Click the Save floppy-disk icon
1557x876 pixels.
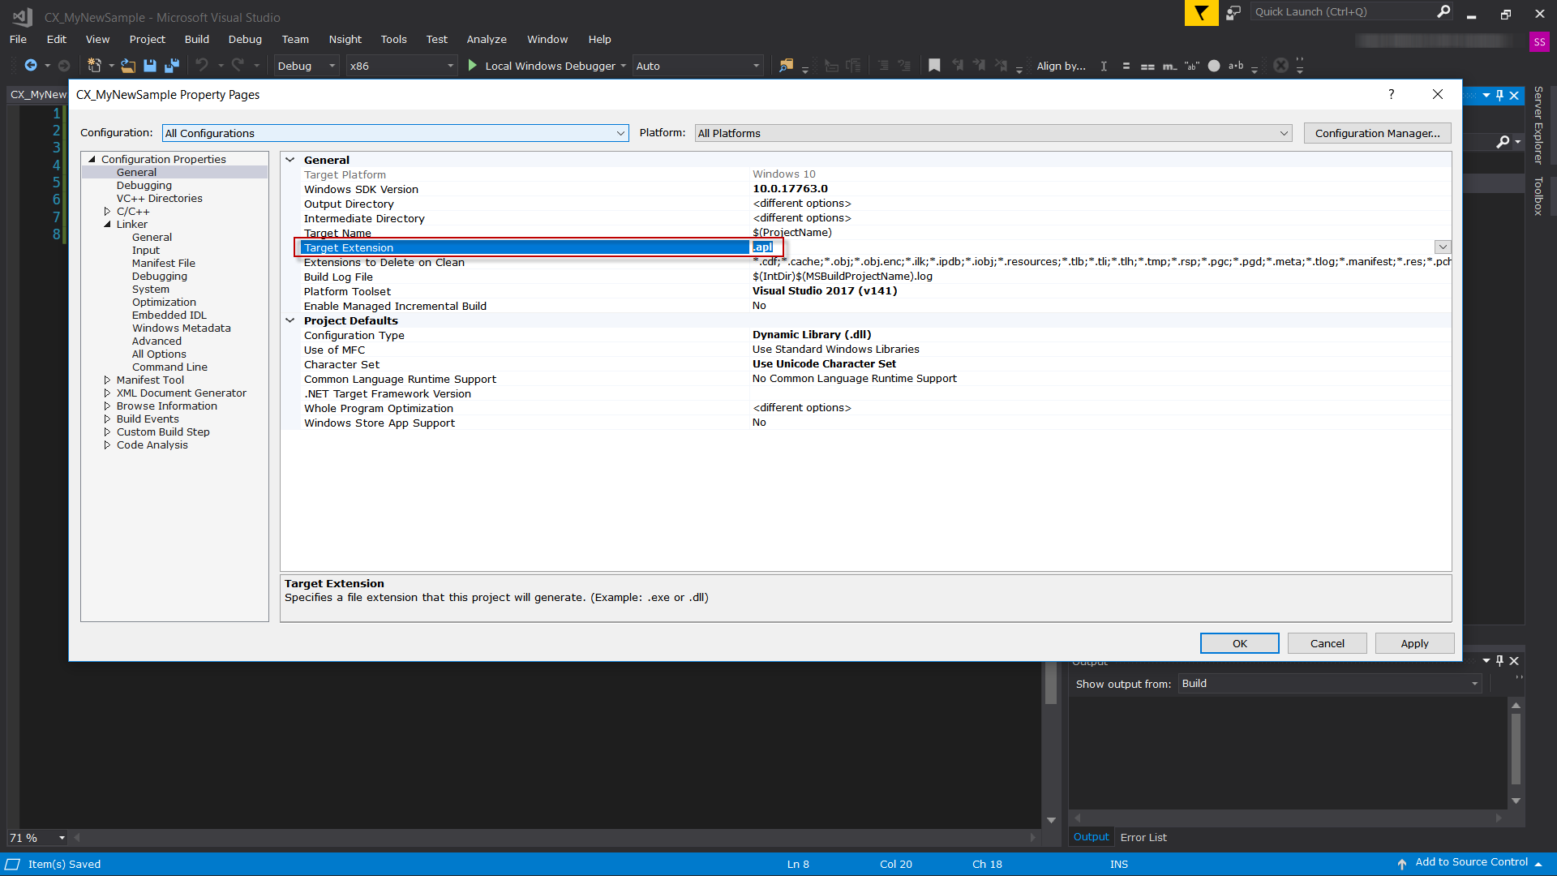tap(150, 66)
